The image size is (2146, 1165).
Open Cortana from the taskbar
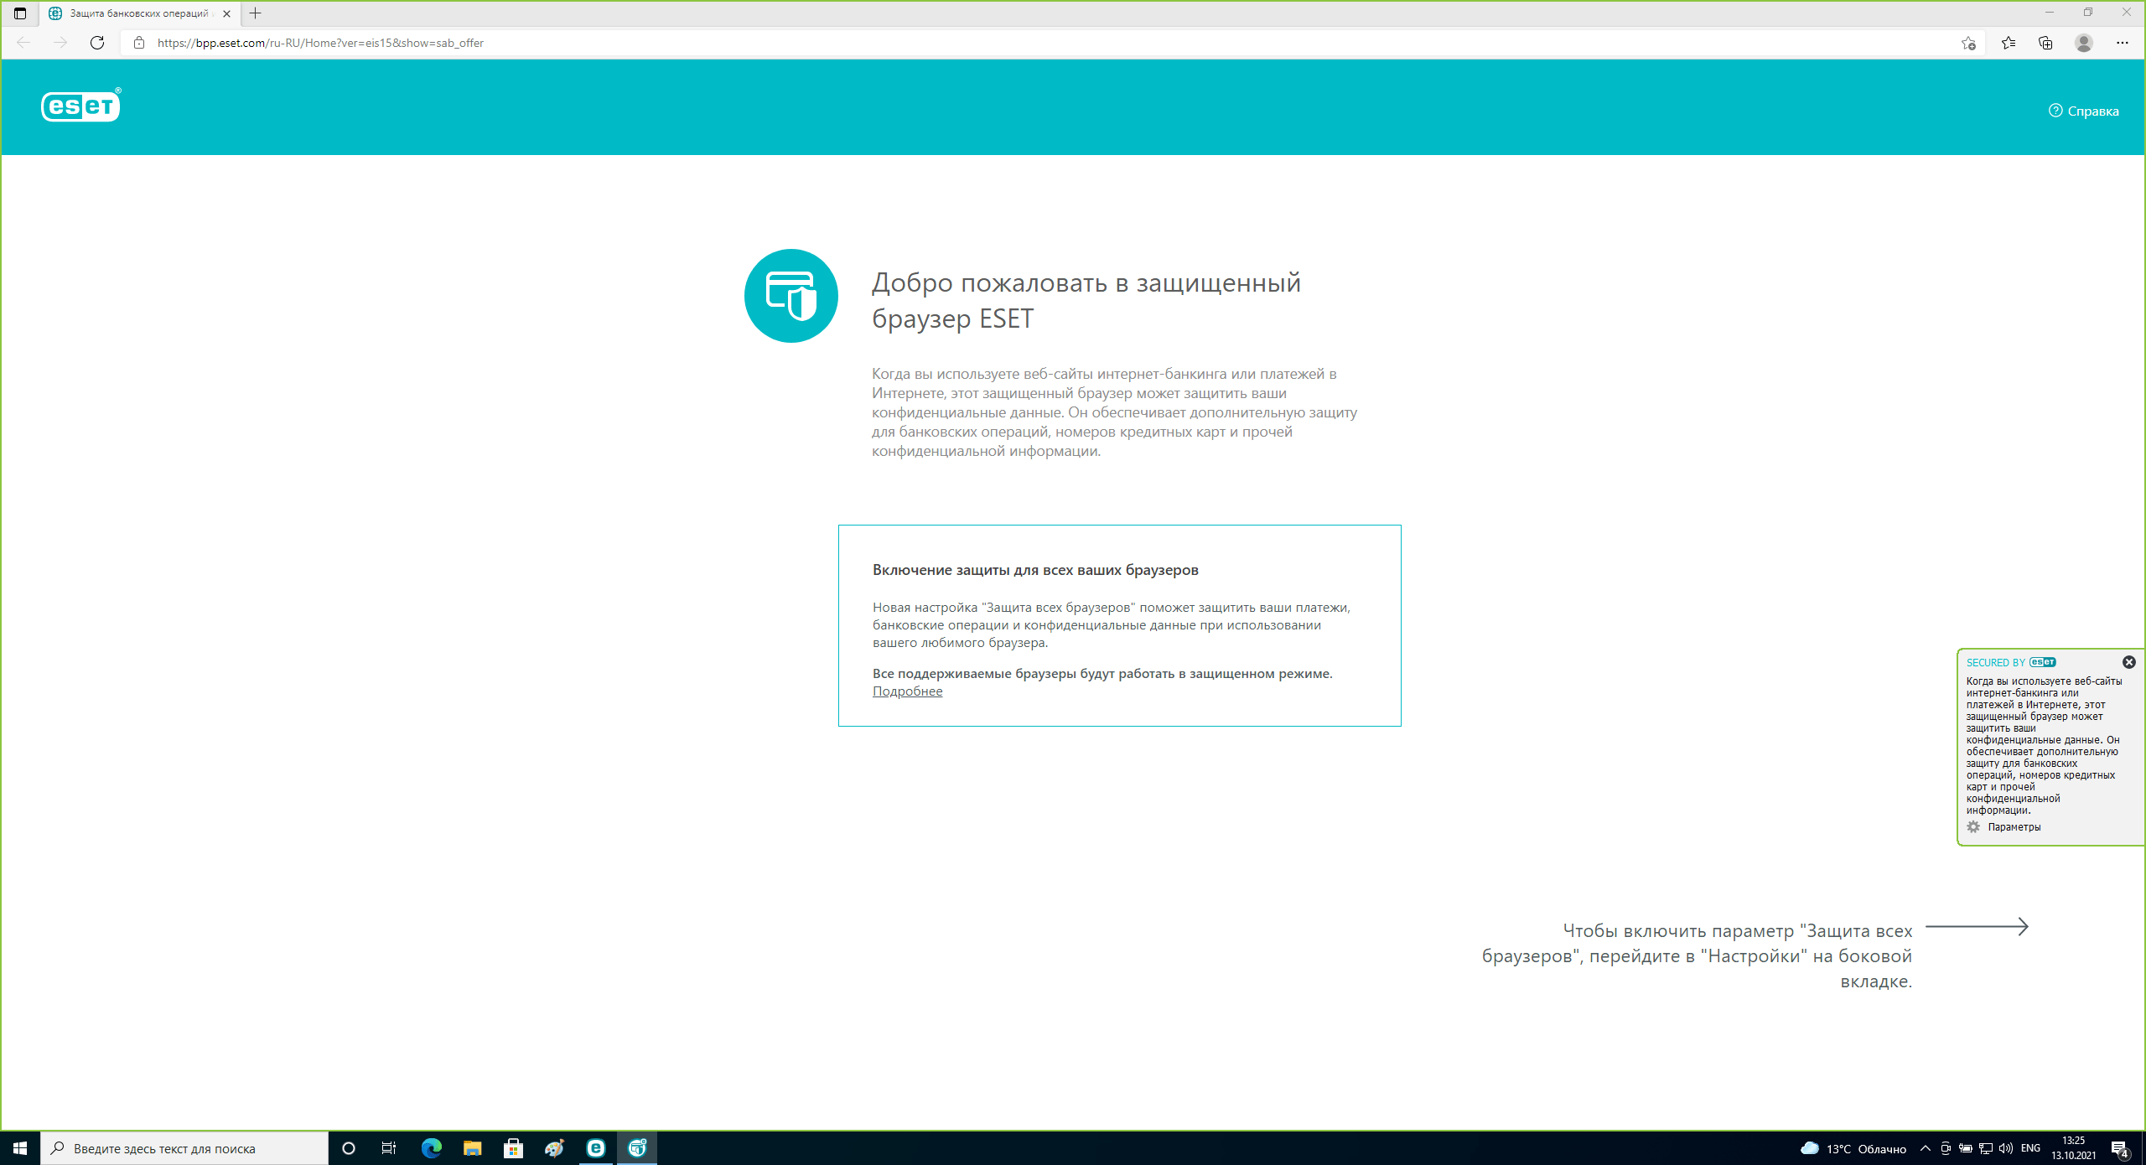pyautogui.click(x=349, y=1148)
